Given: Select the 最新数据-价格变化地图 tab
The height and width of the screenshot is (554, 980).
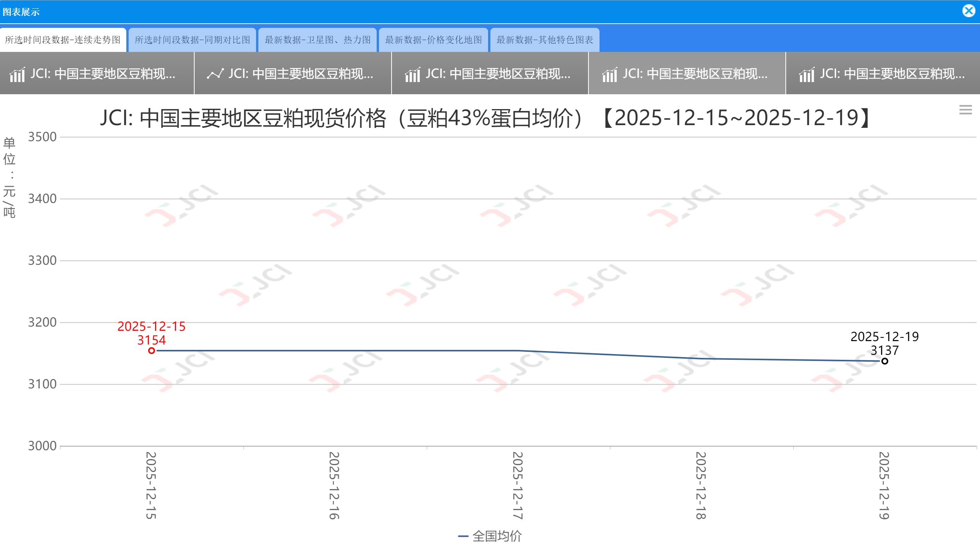Looking at the screenshot, I should (x=434, y=40).
